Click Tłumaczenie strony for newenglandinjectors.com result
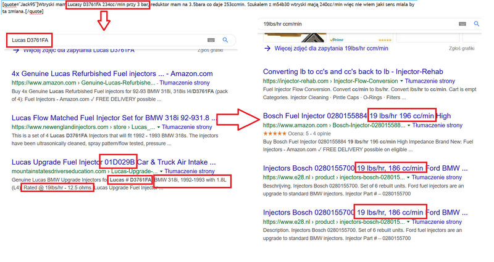494x262 pixels. click(x=187, y=127)
